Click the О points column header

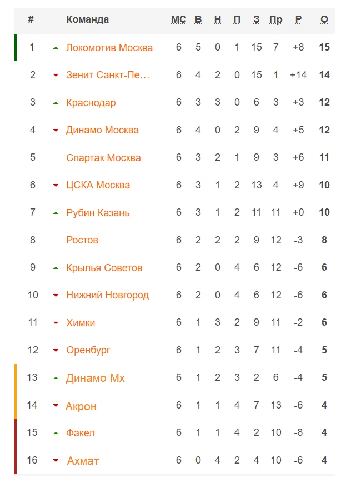324,19
